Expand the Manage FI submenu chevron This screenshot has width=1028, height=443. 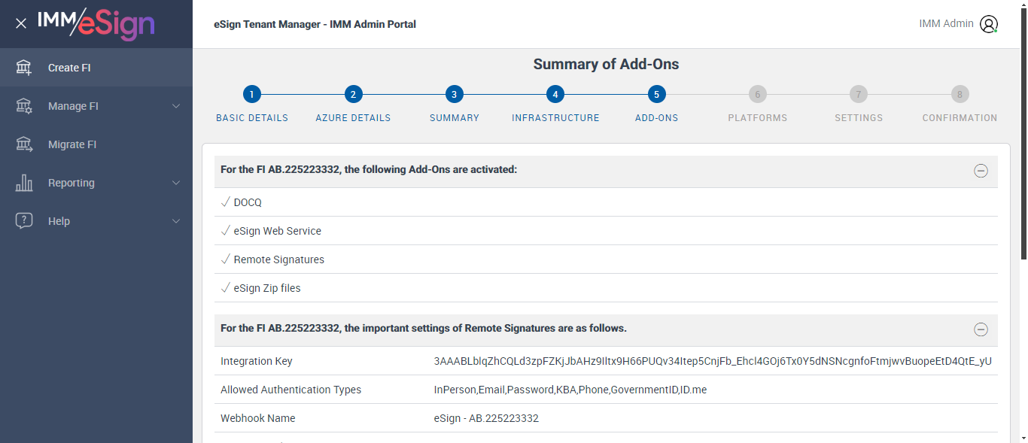pos(176,106)
